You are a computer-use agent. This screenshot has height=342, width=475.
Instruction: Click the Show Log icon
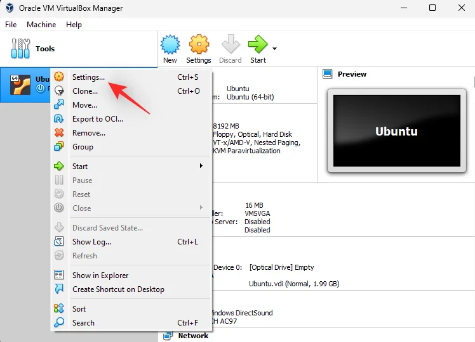point(59,242)
